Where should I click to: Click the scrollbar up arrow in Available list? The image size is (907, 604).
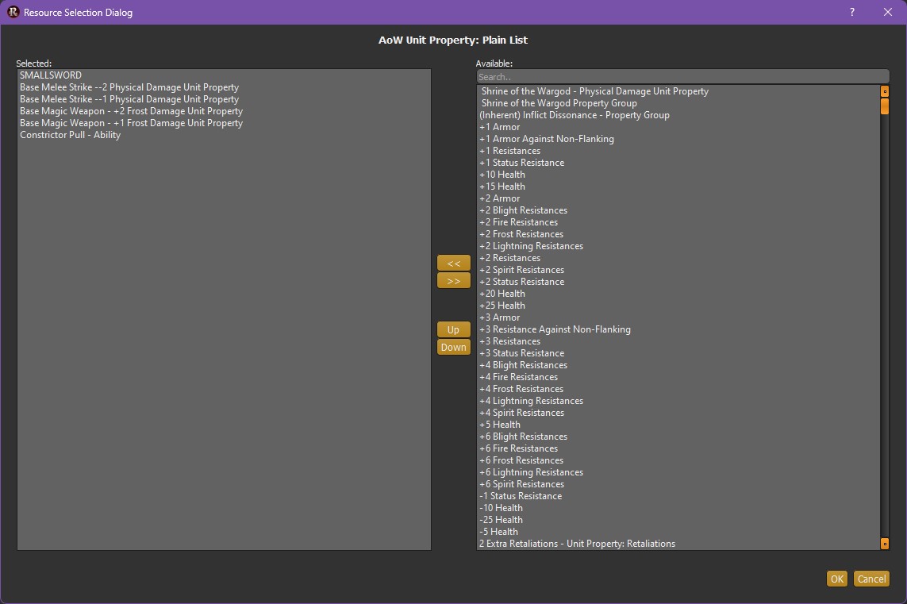(885, 91)
